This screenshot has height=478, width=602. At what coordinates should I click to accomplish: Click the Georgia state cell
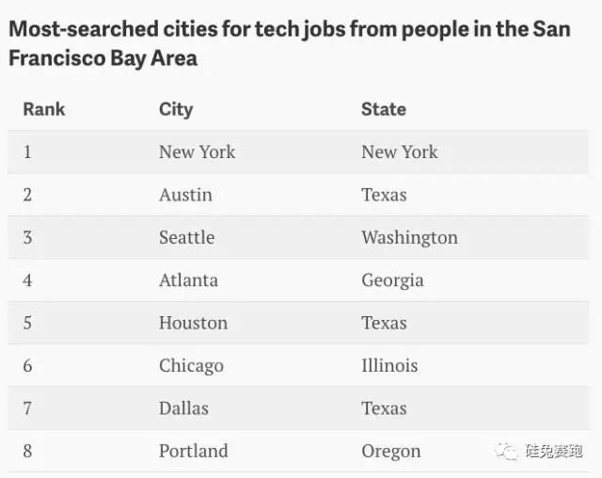[x=392, y=280]
